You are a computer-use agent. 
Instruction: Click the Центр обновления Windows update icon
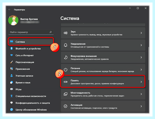pos(11,110)
